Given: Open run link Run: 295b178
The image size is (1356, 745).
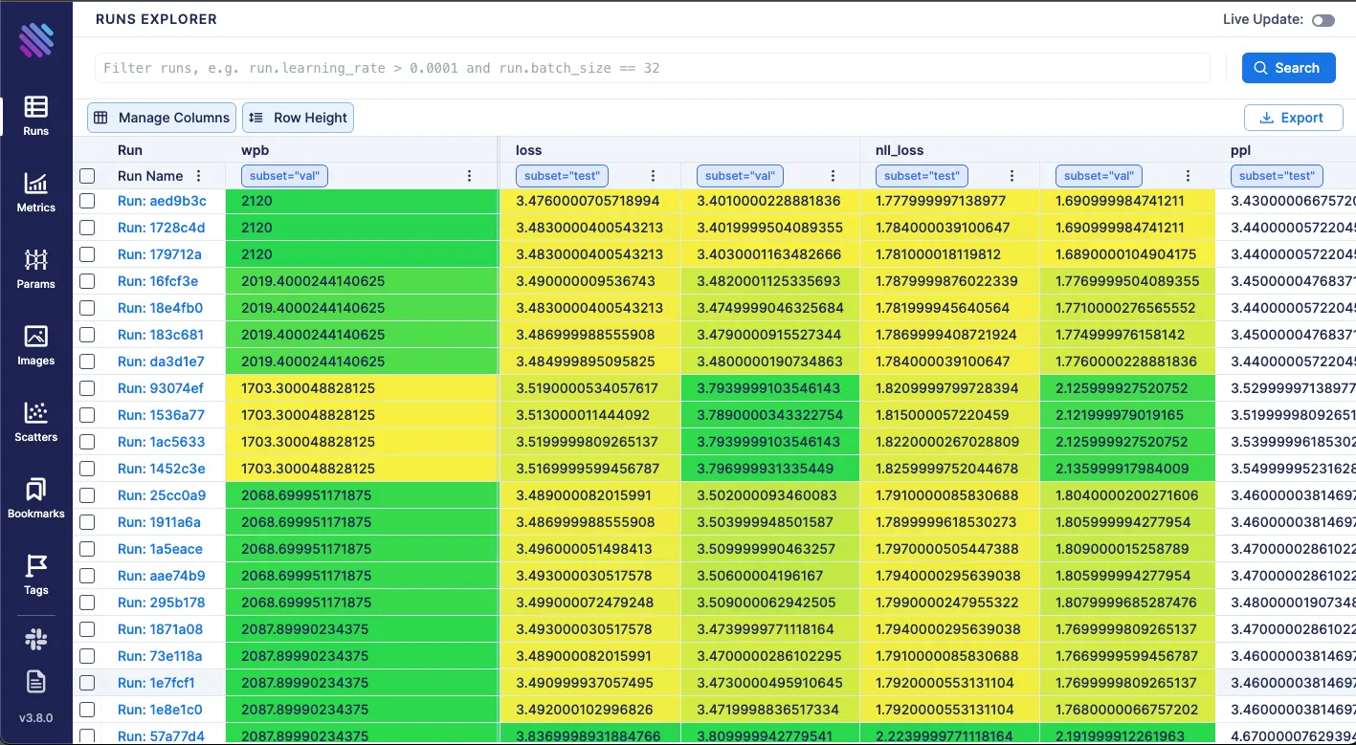Looking at the screenshot, I should pos(161,603).
